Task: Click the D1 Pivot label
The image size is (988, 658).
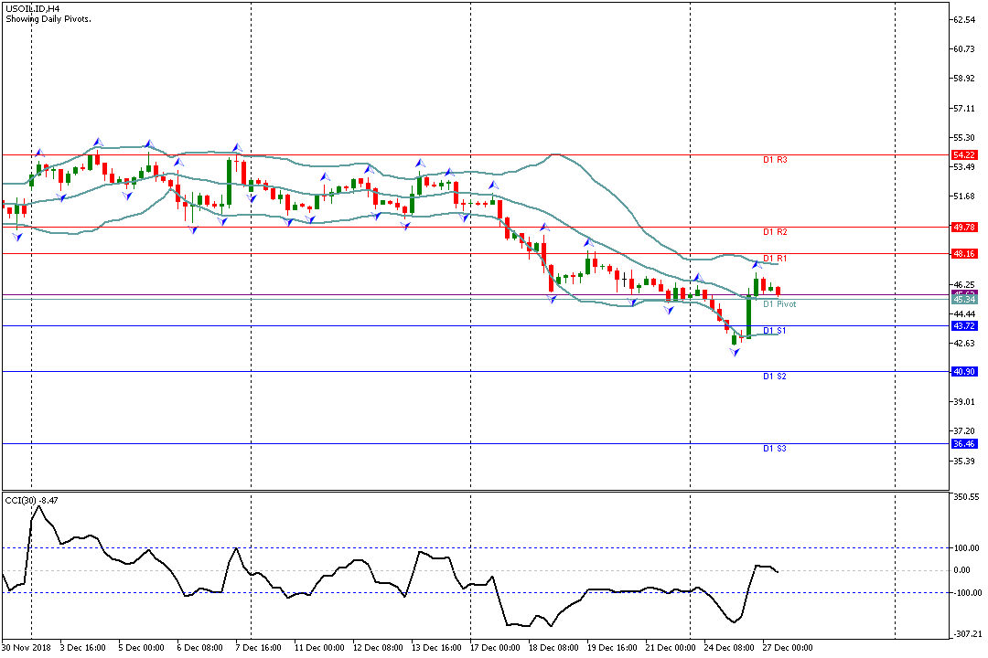Action: [779, 303]
